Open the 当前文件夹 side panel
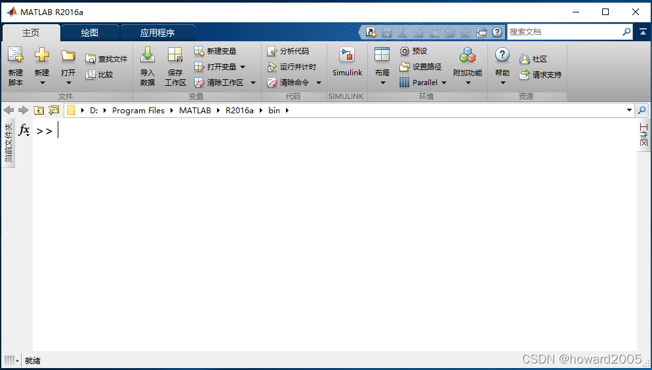652x370 pixels. click(9, 143)
